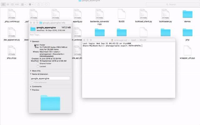
Task: Toggle the Hide extension checkbox
Action: click(x=32, y=82)
